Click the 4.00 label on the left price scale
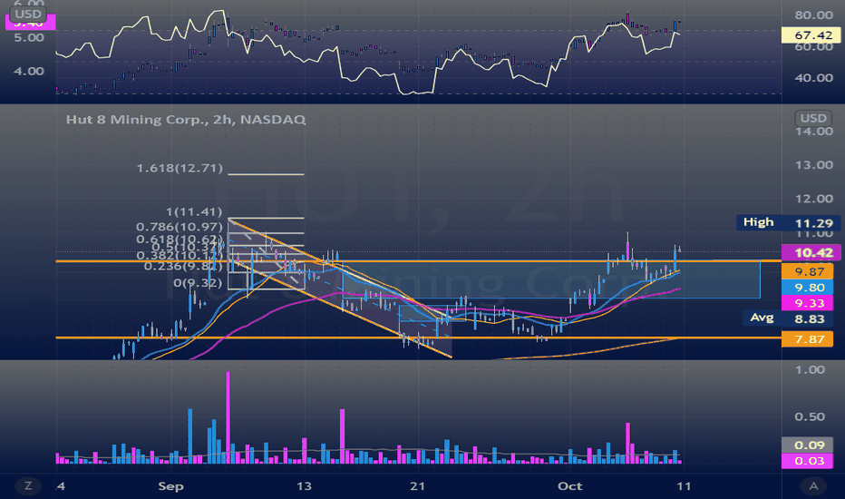The width and height of the screenshot is (845, 499). [29, 71]
